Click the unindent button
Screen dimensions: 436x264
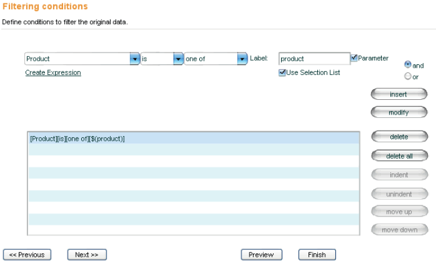pyautogui.click(x=399, y=194)
